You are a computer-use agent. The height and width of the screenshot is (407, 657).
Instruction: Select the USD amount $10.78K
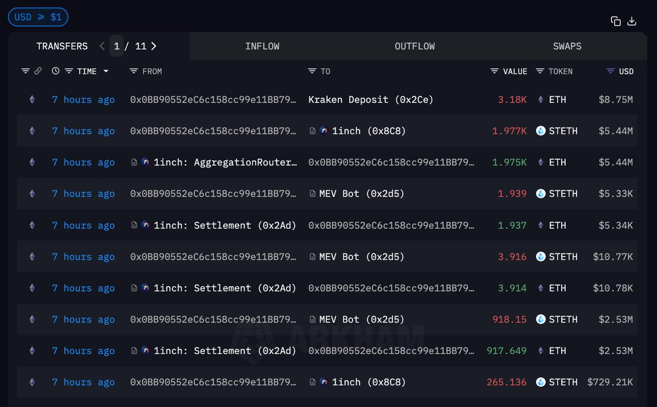613,288
